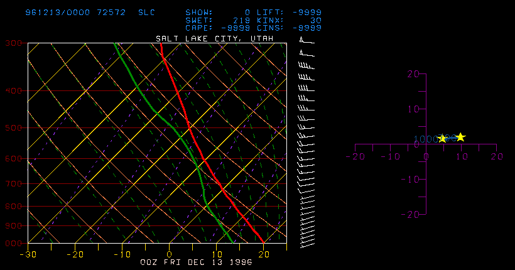The width and height of the screenshot is (515, 270).
Task: Click the 600 pressure level label
Action: (x=13, y=158)
